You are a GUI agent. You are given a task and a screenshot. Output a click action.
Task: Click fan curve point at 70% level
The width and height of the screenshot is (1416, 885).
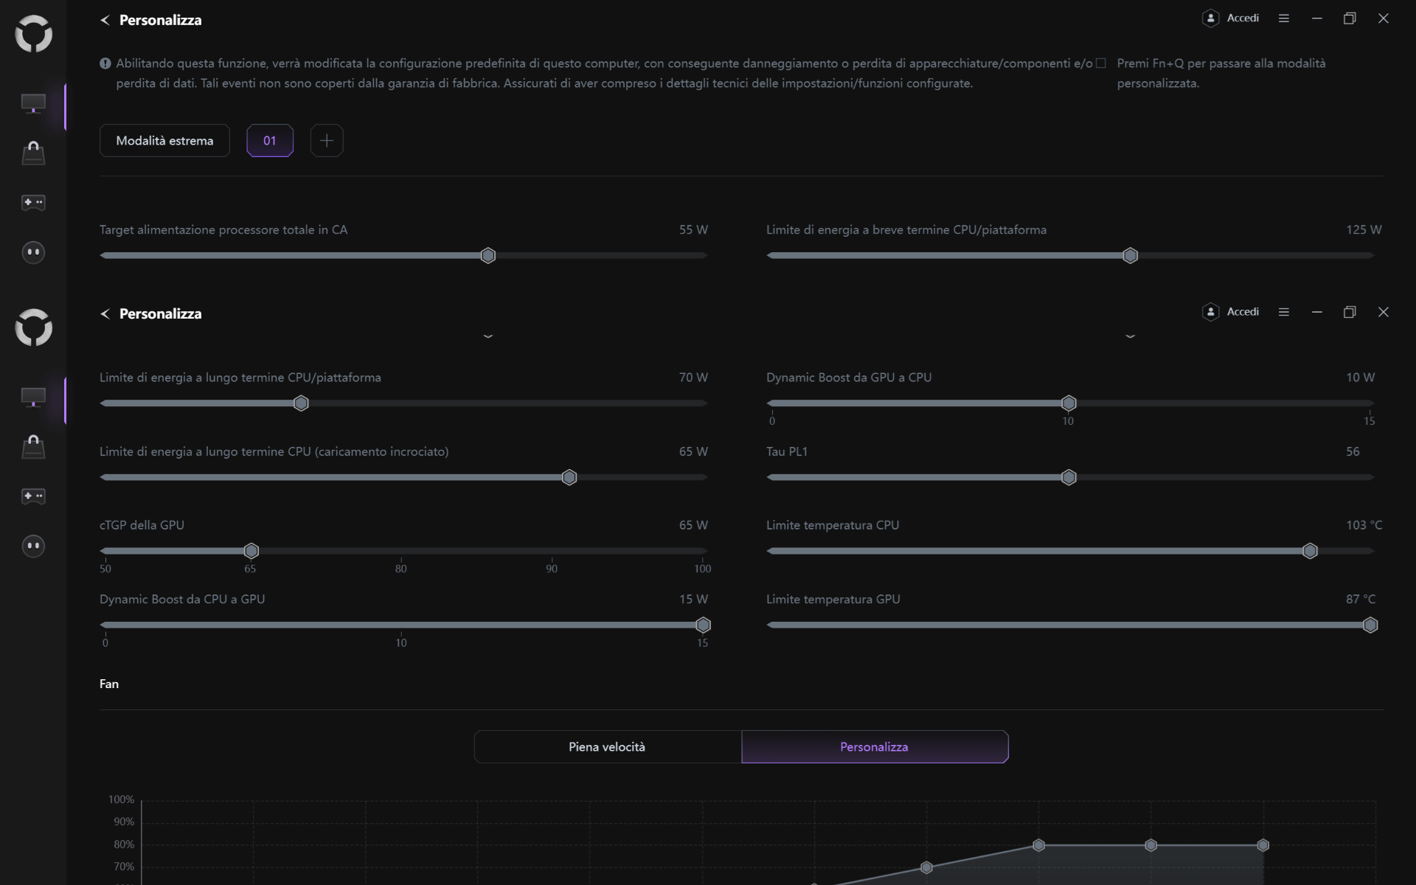coord(926,867)
